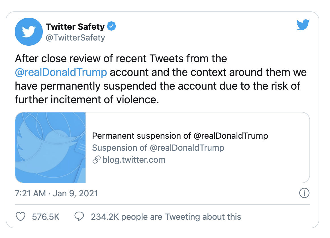Click the link card thumbnail image
The height and width of the screenshot is (238, 330).
tap(50, 147)
